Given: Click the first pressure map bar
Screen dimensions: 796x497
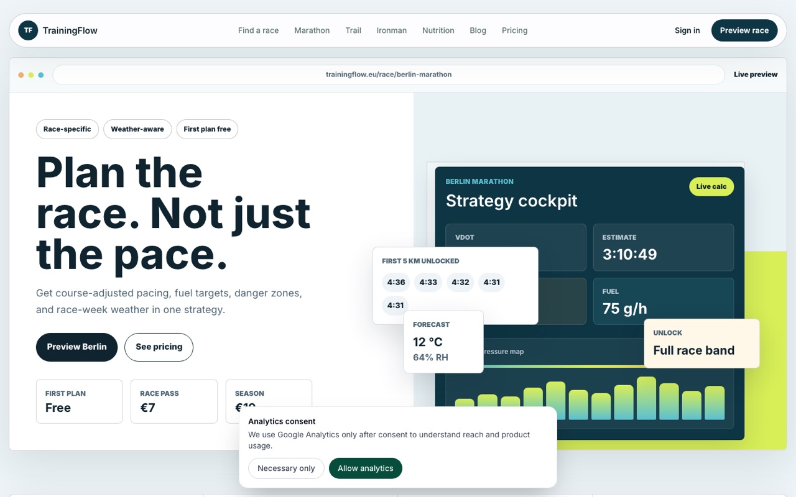Looking at the screenshot, I should pyautogui.click(x=465, y=409).
